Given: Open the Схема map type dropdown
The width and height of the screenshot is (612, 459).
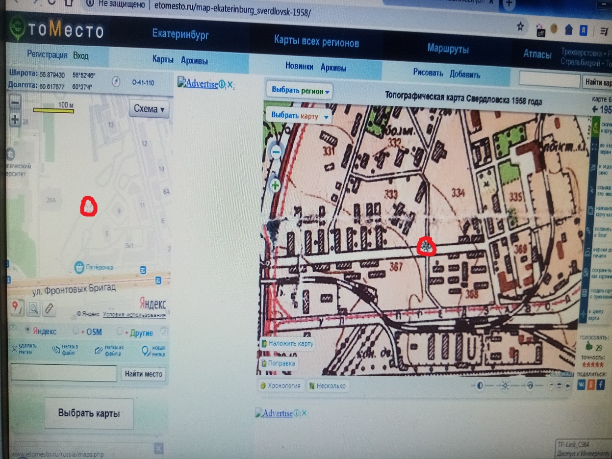Looking at the screenshot, I should pyautogui.click(x=149, y=109).
